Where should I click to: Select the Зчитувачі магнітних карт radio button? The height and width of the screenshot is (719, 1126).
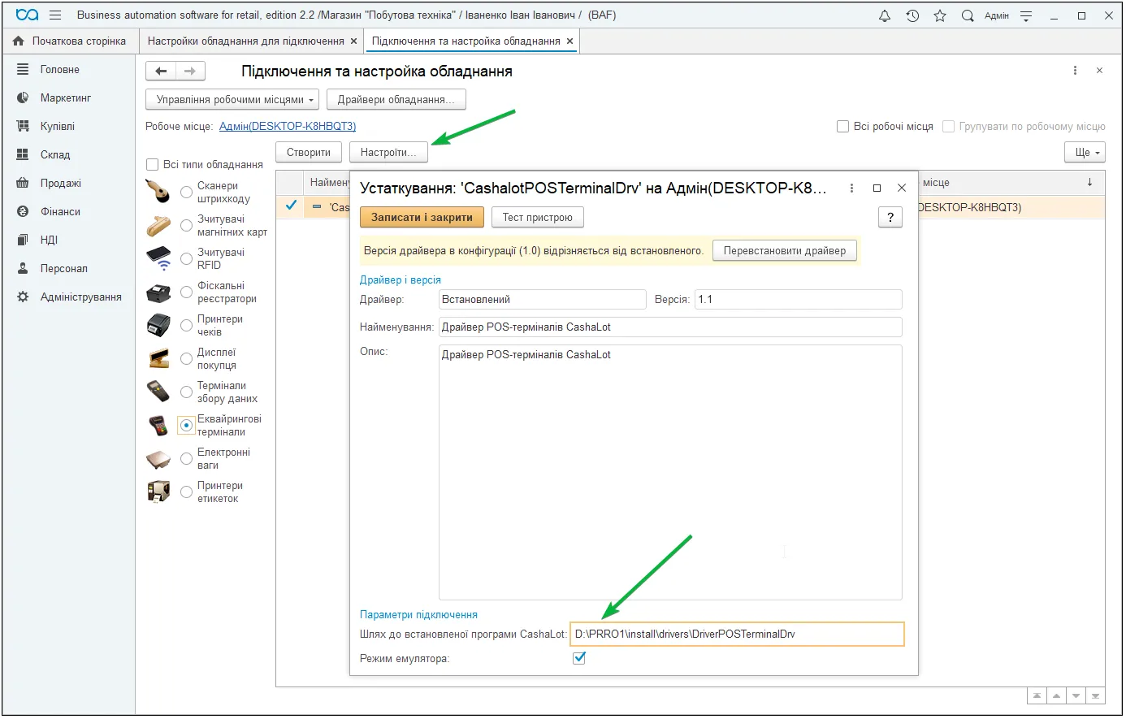click(x=186, y=225)
